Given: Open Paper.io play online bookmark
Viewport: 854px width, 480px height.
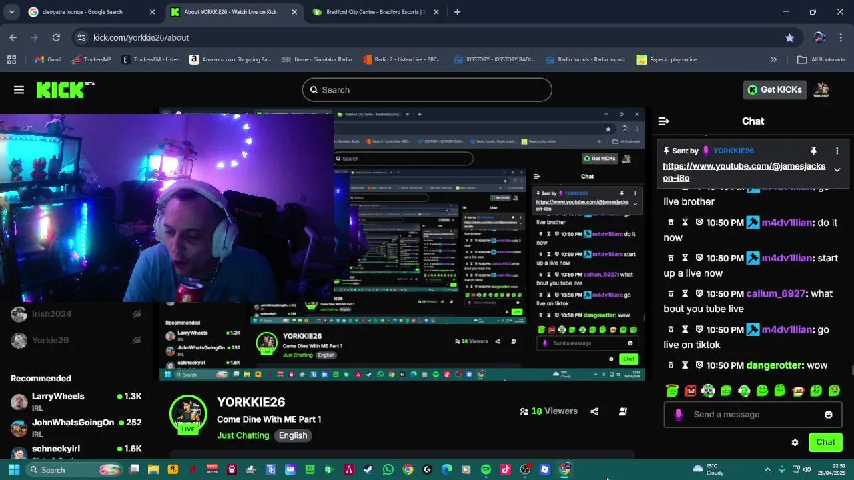Looking at the screenshot, I should (x=667, y=59).
